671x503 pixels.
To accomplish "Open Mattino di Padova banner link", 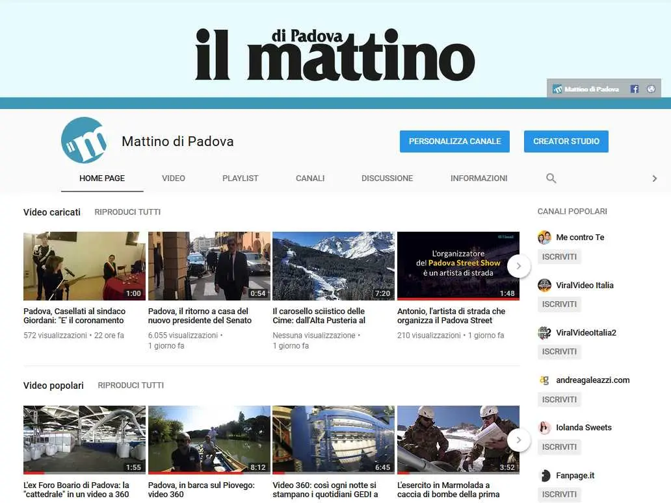I will pyautogui.click(x=586, y=89).
